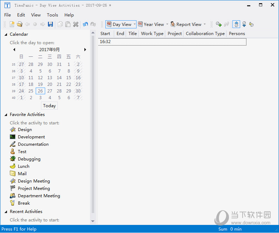
Task: Click the gray circle toolbar icon
Action: pyautogui.click(x=35, y=24)
